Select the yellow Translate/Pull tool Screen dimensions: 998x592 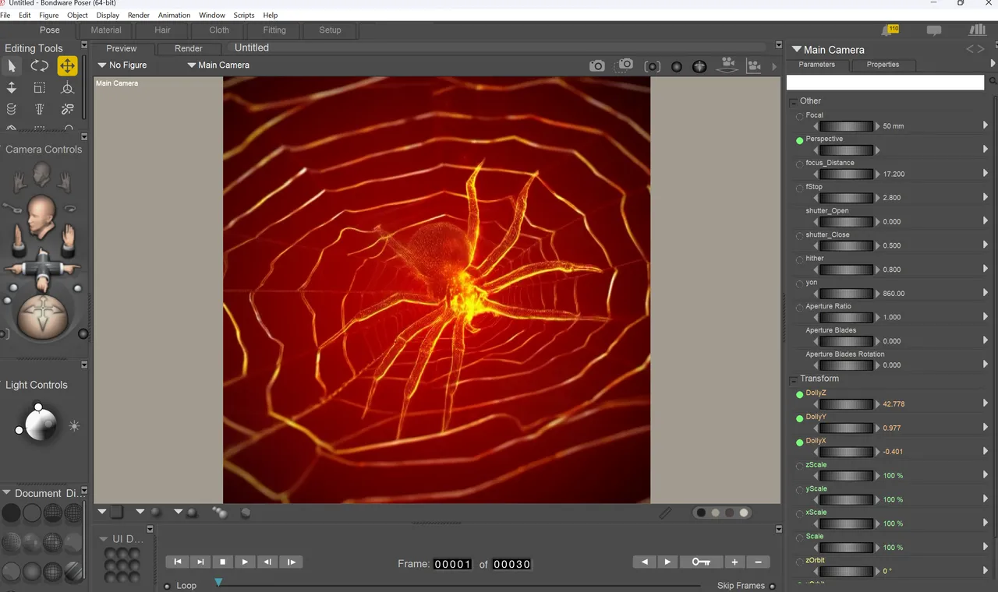[x=67, y=66]
